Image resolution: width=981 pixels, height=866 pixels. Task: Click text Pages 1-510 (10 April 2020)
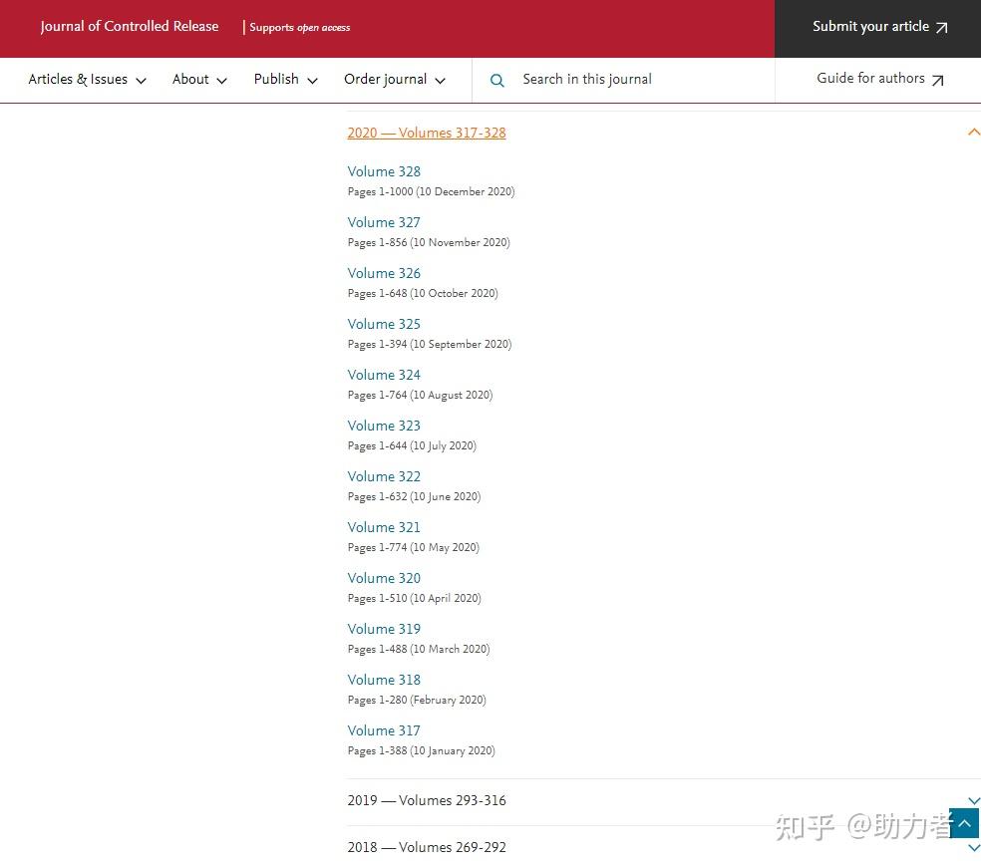coord(414,598)
